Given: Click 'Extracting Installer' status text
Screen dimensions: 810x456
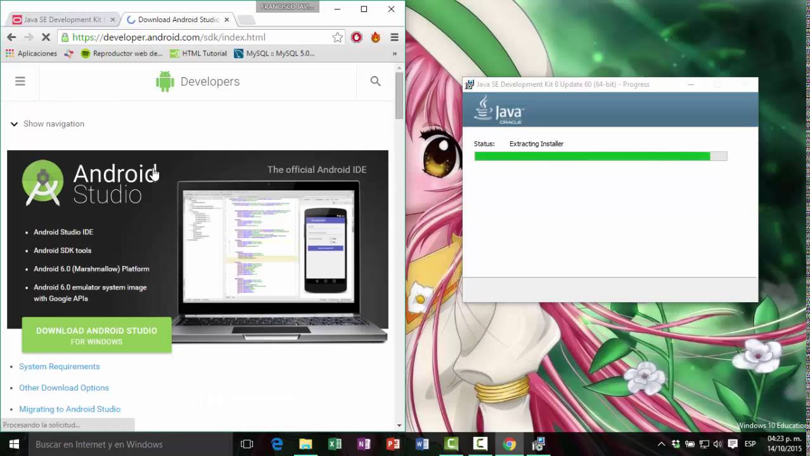Looking at the screenshot, I should tap(536, 144).
